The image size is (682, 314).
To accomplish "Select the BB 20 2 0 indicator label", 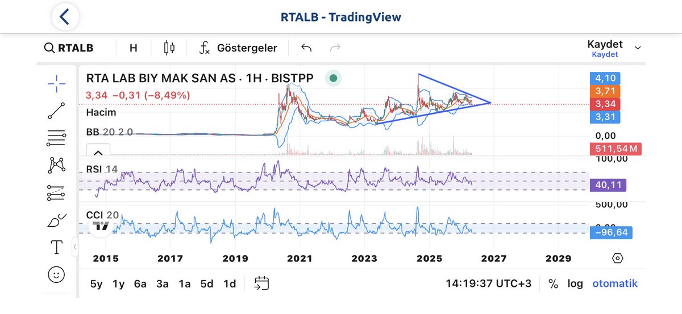I will click(x=110, y=131).
